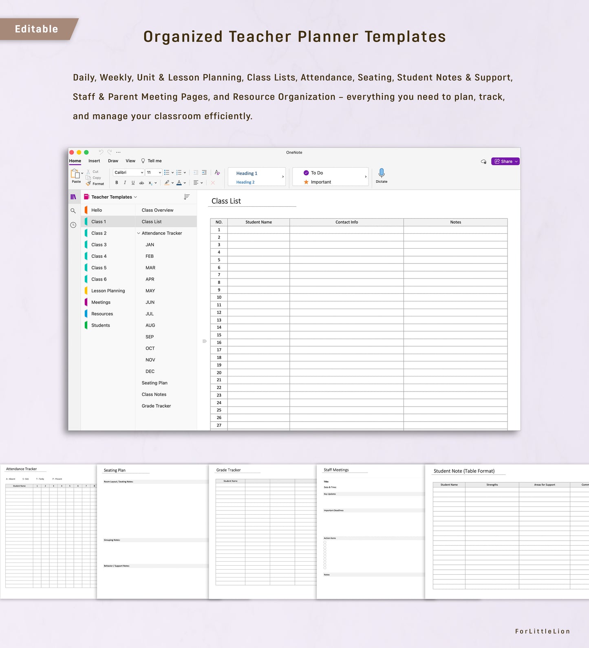Open the Teacher Templates notebook dropdown
The image size is (589, 648).
click(x=135, y=197)
